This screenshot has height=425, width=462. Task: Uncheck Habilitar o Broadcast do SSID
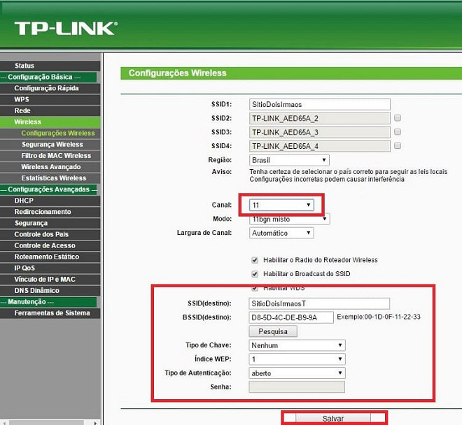(x=255, y=273)
